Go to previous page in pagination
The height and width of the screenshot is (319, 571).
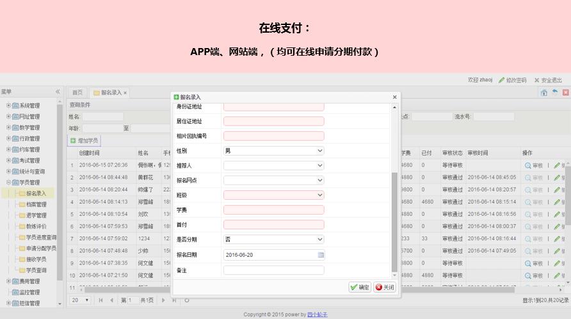112,300
